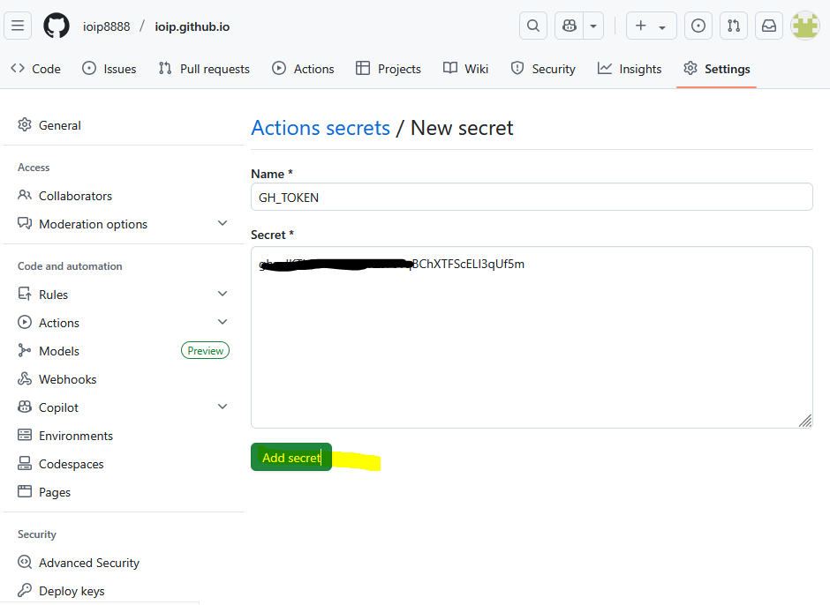Open the search magnifier icon
Screen dimensions: 830x605
[x=532, y=26]
